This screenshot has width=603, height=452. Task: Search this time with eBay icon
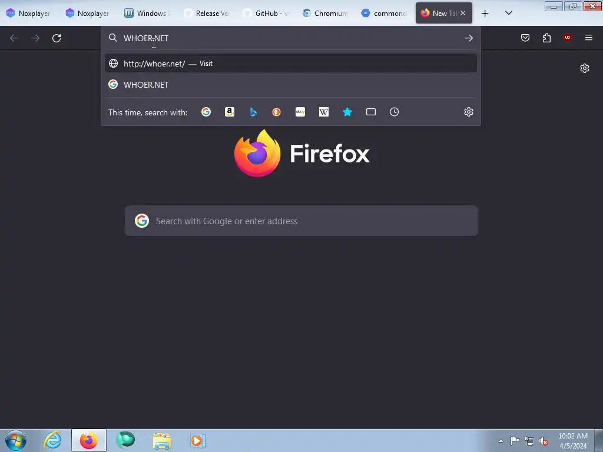coord(300,112)
